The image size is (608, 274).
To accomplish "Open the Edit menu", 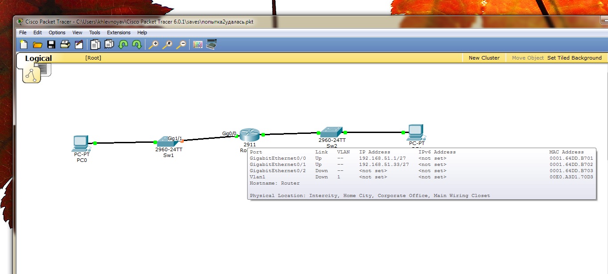I will (37, 32).
